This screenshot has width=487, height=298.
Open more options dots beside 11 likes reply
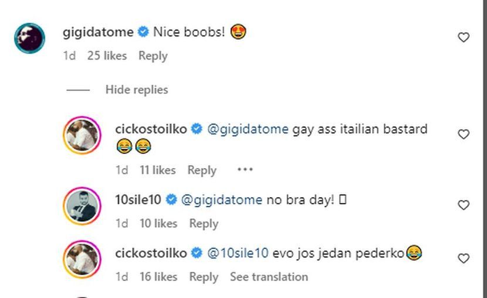coord(244,170)
